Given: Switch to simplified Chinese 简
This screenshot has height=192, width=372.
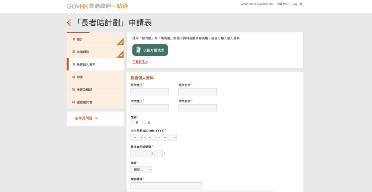Looking at the screenshot, I should pos(301,4).
